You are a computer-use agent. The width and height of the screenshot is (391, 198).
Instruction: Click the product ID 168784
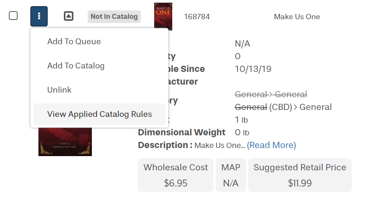[x=197, y=17]
